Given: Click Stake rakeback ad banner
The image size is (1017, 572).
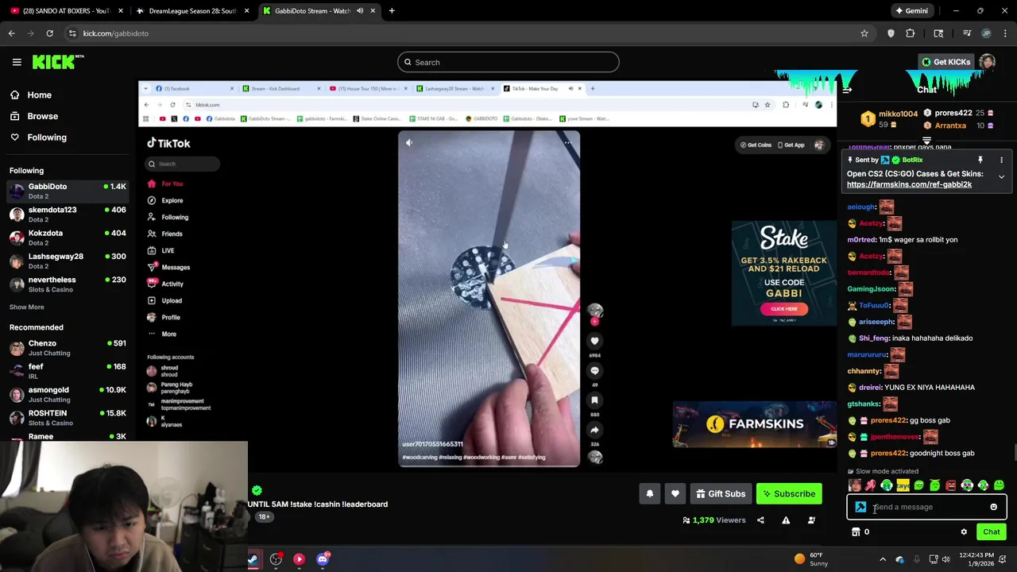Looking at the screenshot, I should click(x=783, y=272).
